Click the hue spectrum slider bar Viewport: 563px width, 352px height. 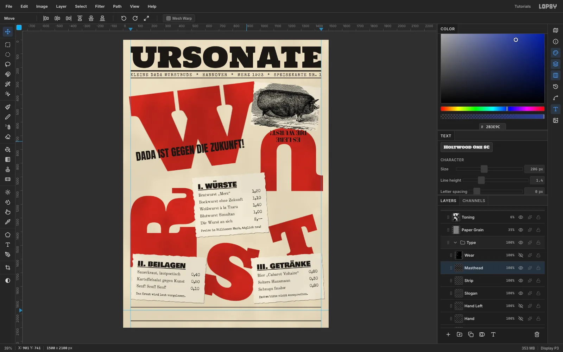pyautogui.click(x=493, y=109)
